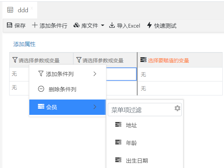Click 选择要赋值的变量 action column header
Image resolution: width=224 pixels, height=168 pixels.
point(168,60)
